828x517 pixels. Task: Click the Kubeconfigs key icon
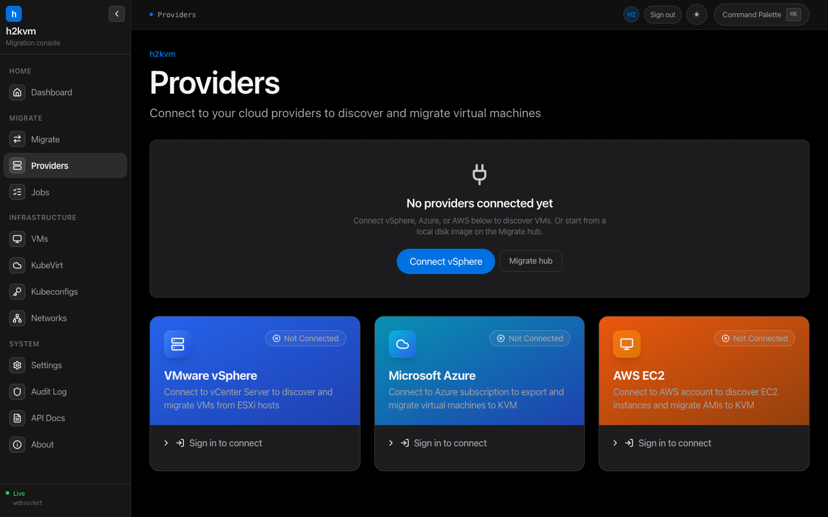coord(17,292)
